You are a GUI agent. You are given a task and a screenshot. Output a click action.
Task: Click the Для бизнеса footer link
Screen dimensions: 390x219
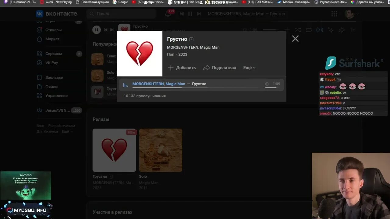coord(47,131)
